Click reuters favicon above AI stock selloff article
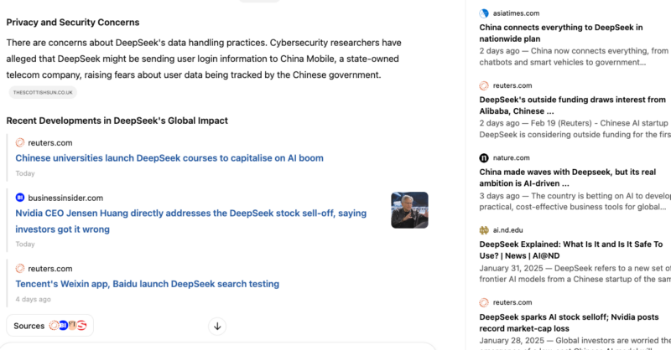 484,302
